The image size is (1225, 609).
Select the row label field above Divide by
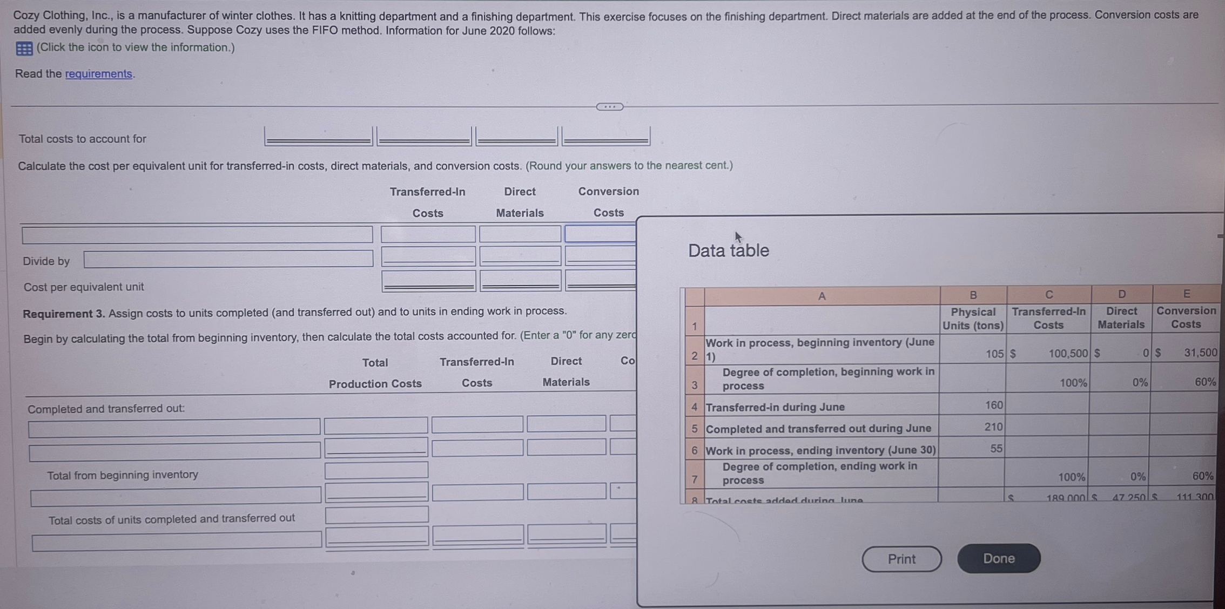(x=197, y=235)
